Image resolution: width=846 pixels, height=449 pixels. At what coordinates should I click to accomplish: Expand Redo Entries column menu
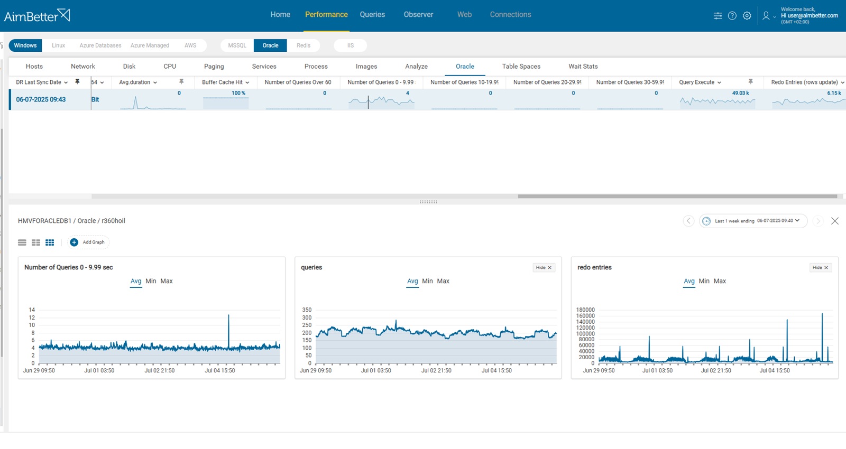pyautogui.click(x=842, y=82)
